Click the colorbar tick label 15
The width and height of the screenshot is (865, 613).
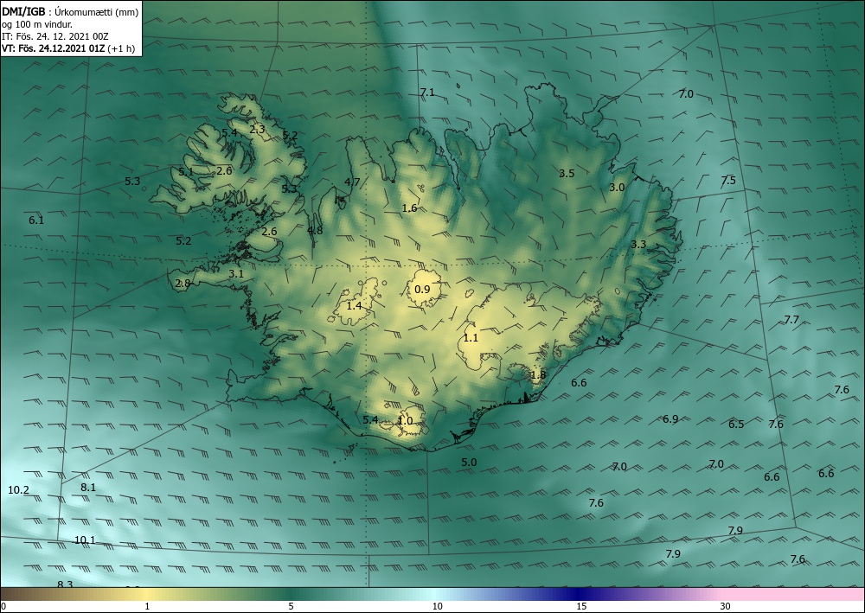click(x=581, y=606)
